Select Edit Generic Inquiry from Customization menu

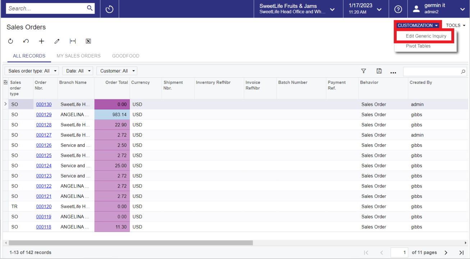424,36
